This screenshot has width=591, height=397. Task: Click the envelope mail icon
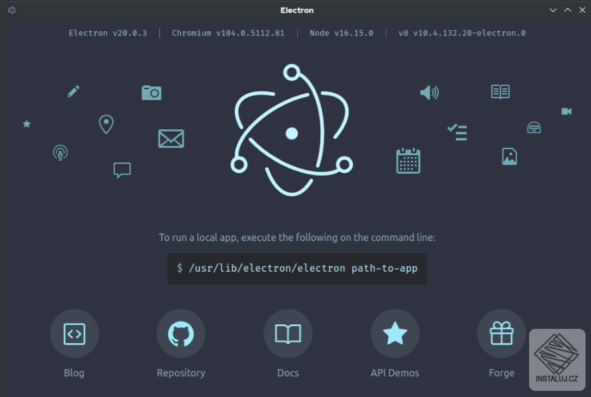coord(171,138)
